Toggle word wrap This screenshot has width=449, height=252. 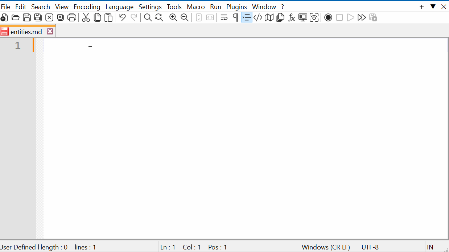(x=224, y=17)
